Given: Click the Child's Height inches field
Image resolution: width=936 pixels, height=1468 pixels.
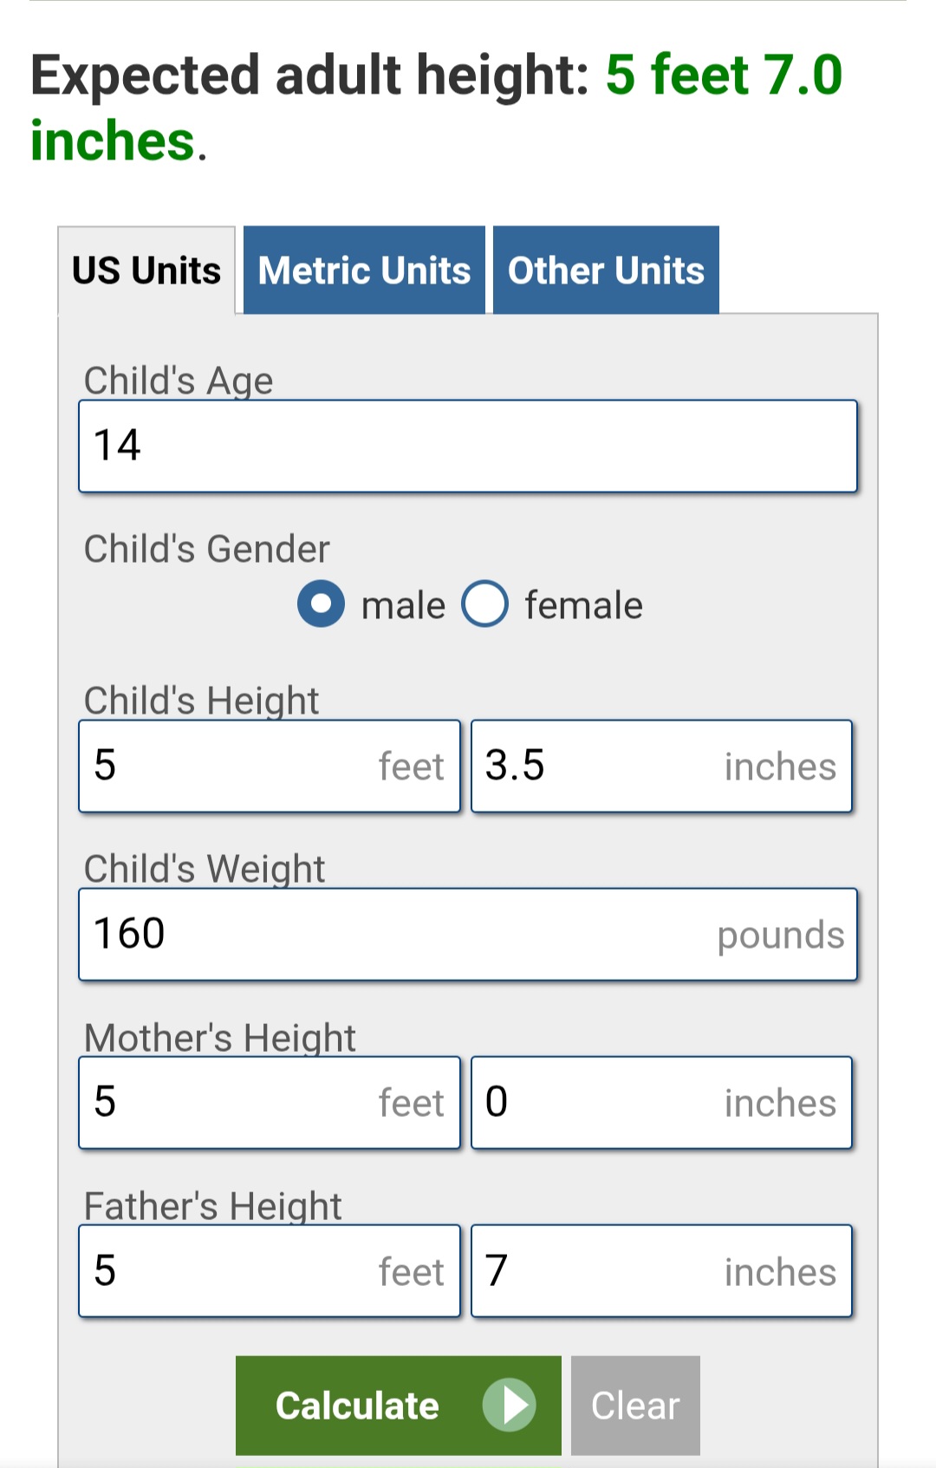Looking at the screenshot, I should coord(661,767).
